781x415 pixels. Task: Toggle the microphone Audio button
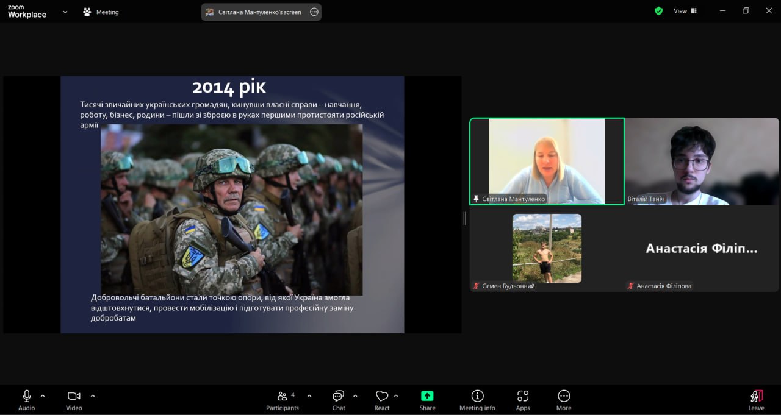26,400
